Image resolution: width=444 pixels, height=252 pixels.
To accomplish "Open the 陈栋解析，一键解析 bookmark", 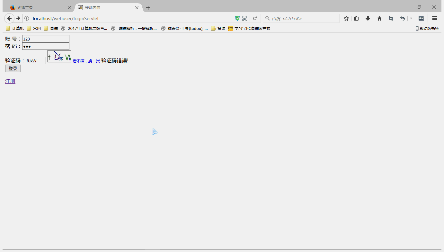I will [x=134, y=28].
